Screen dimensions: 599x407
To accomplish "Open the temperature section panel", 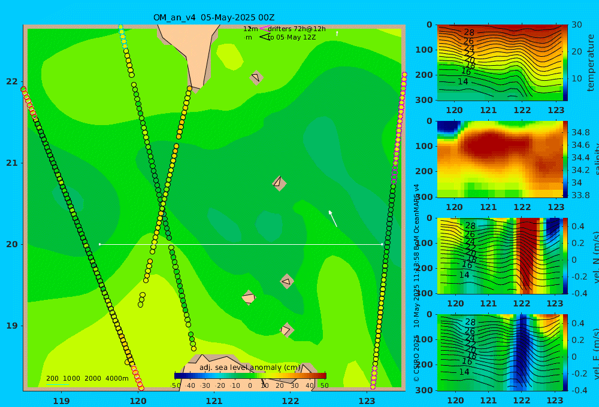I will [x=500, y=63].
